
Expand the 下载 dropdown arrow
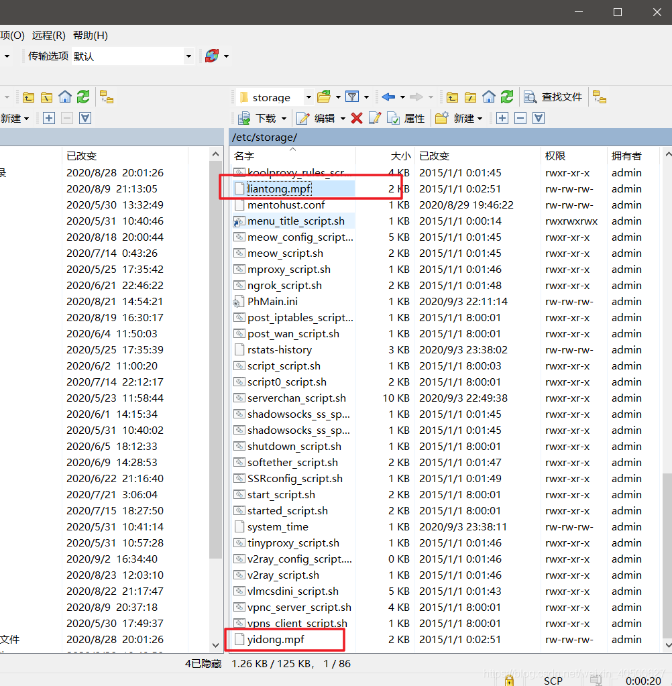click(284, 119)
